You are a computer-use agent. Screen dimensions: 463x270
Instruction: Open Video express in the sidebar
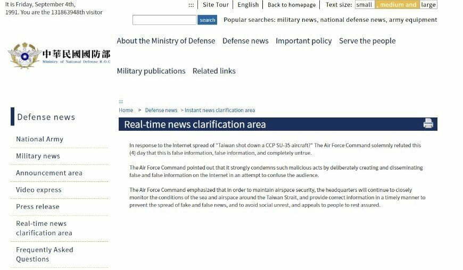(x=39, y=190)
